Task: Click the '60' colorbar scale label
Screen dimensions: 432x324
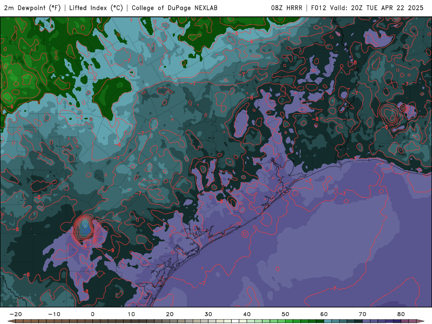Action: [324, 314]
